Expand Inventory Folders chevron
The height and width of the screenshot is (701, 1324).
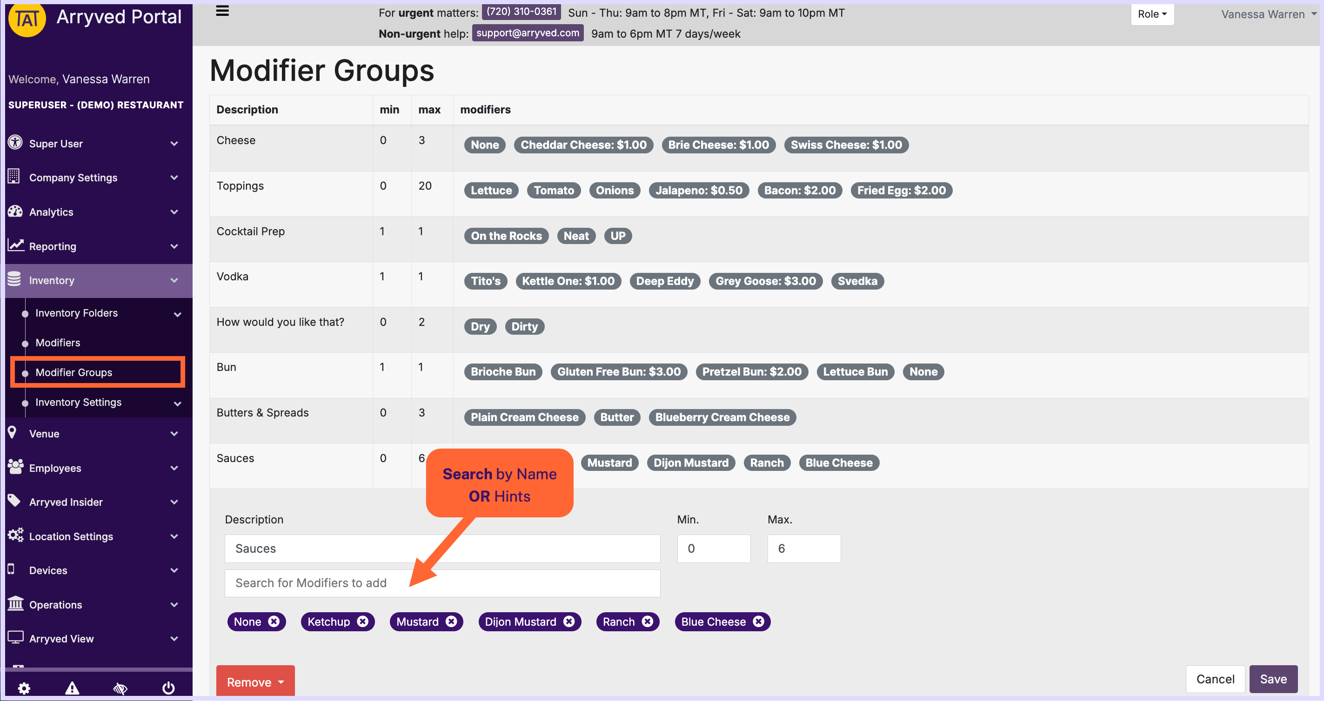[x=177, y=314]
